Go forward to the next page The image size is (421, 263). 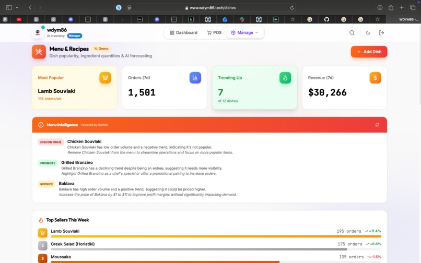tap(40, 7)
